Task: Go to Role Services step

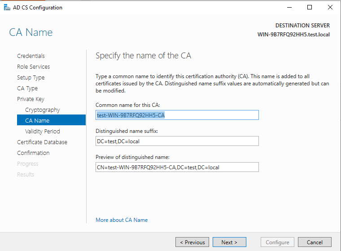Action: pos(34,67)
